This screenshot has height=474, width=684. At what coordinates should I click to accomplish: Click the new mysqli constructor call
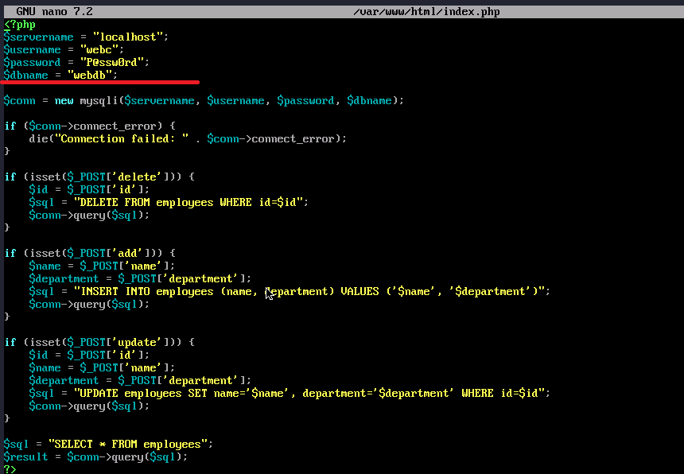coord(91,100)
